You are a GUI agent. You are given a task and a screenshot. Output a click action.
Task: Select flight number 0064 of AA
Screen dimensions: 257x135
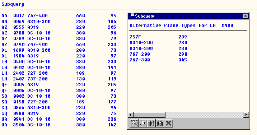(19, 22)
